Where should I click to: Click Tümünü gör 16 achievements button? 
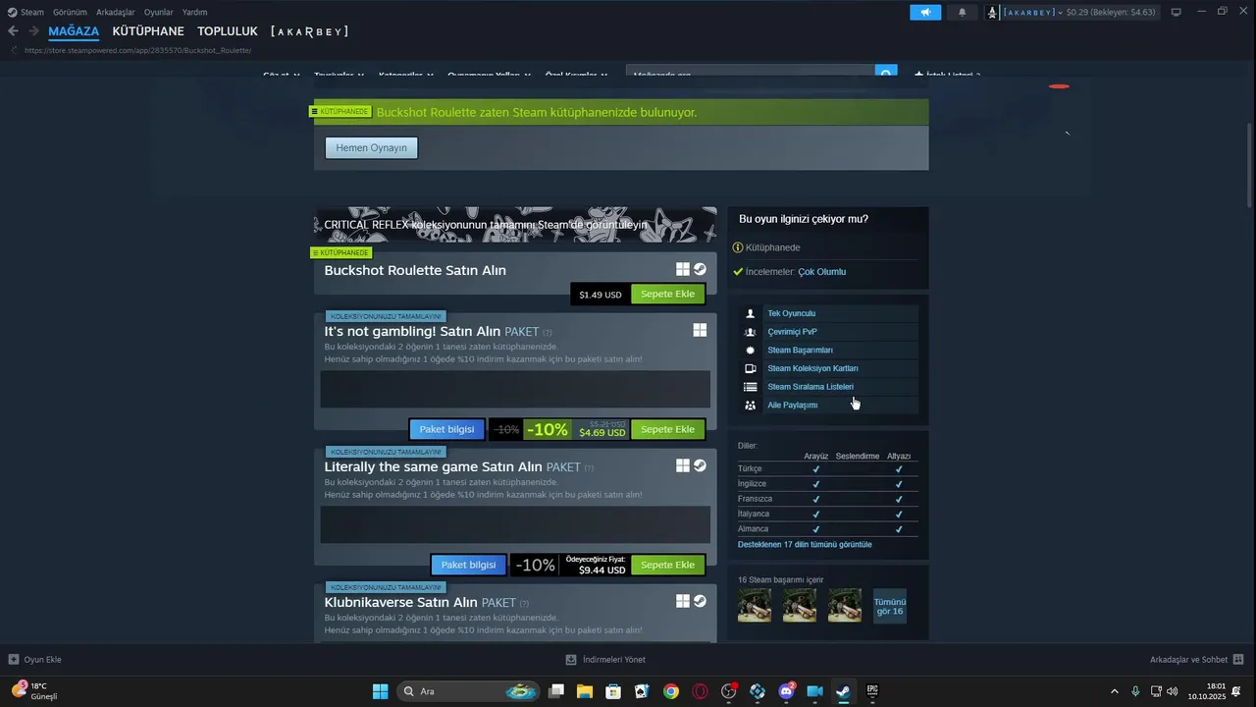(890, 606)
